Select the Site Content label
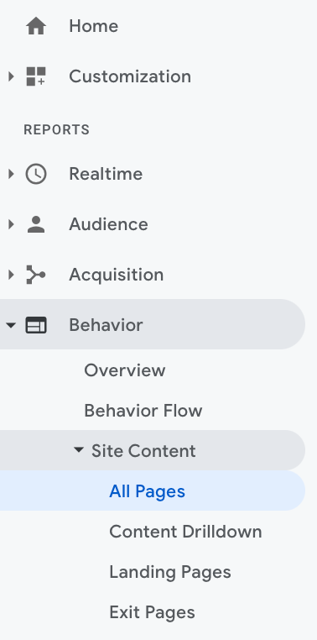 143,451
